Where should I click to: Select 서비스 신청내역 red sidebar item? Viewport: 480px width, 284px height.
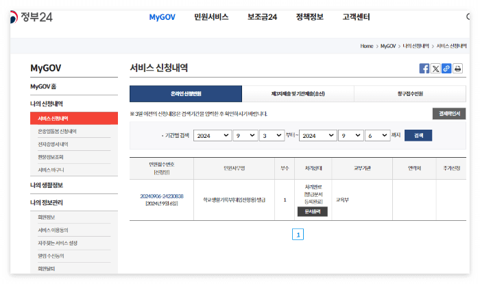coord(74,118)
